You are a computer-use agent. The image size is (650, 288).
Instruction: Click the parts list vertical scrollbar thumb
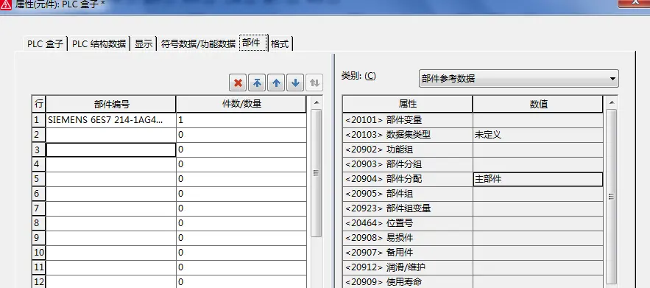tap(316, 173)
